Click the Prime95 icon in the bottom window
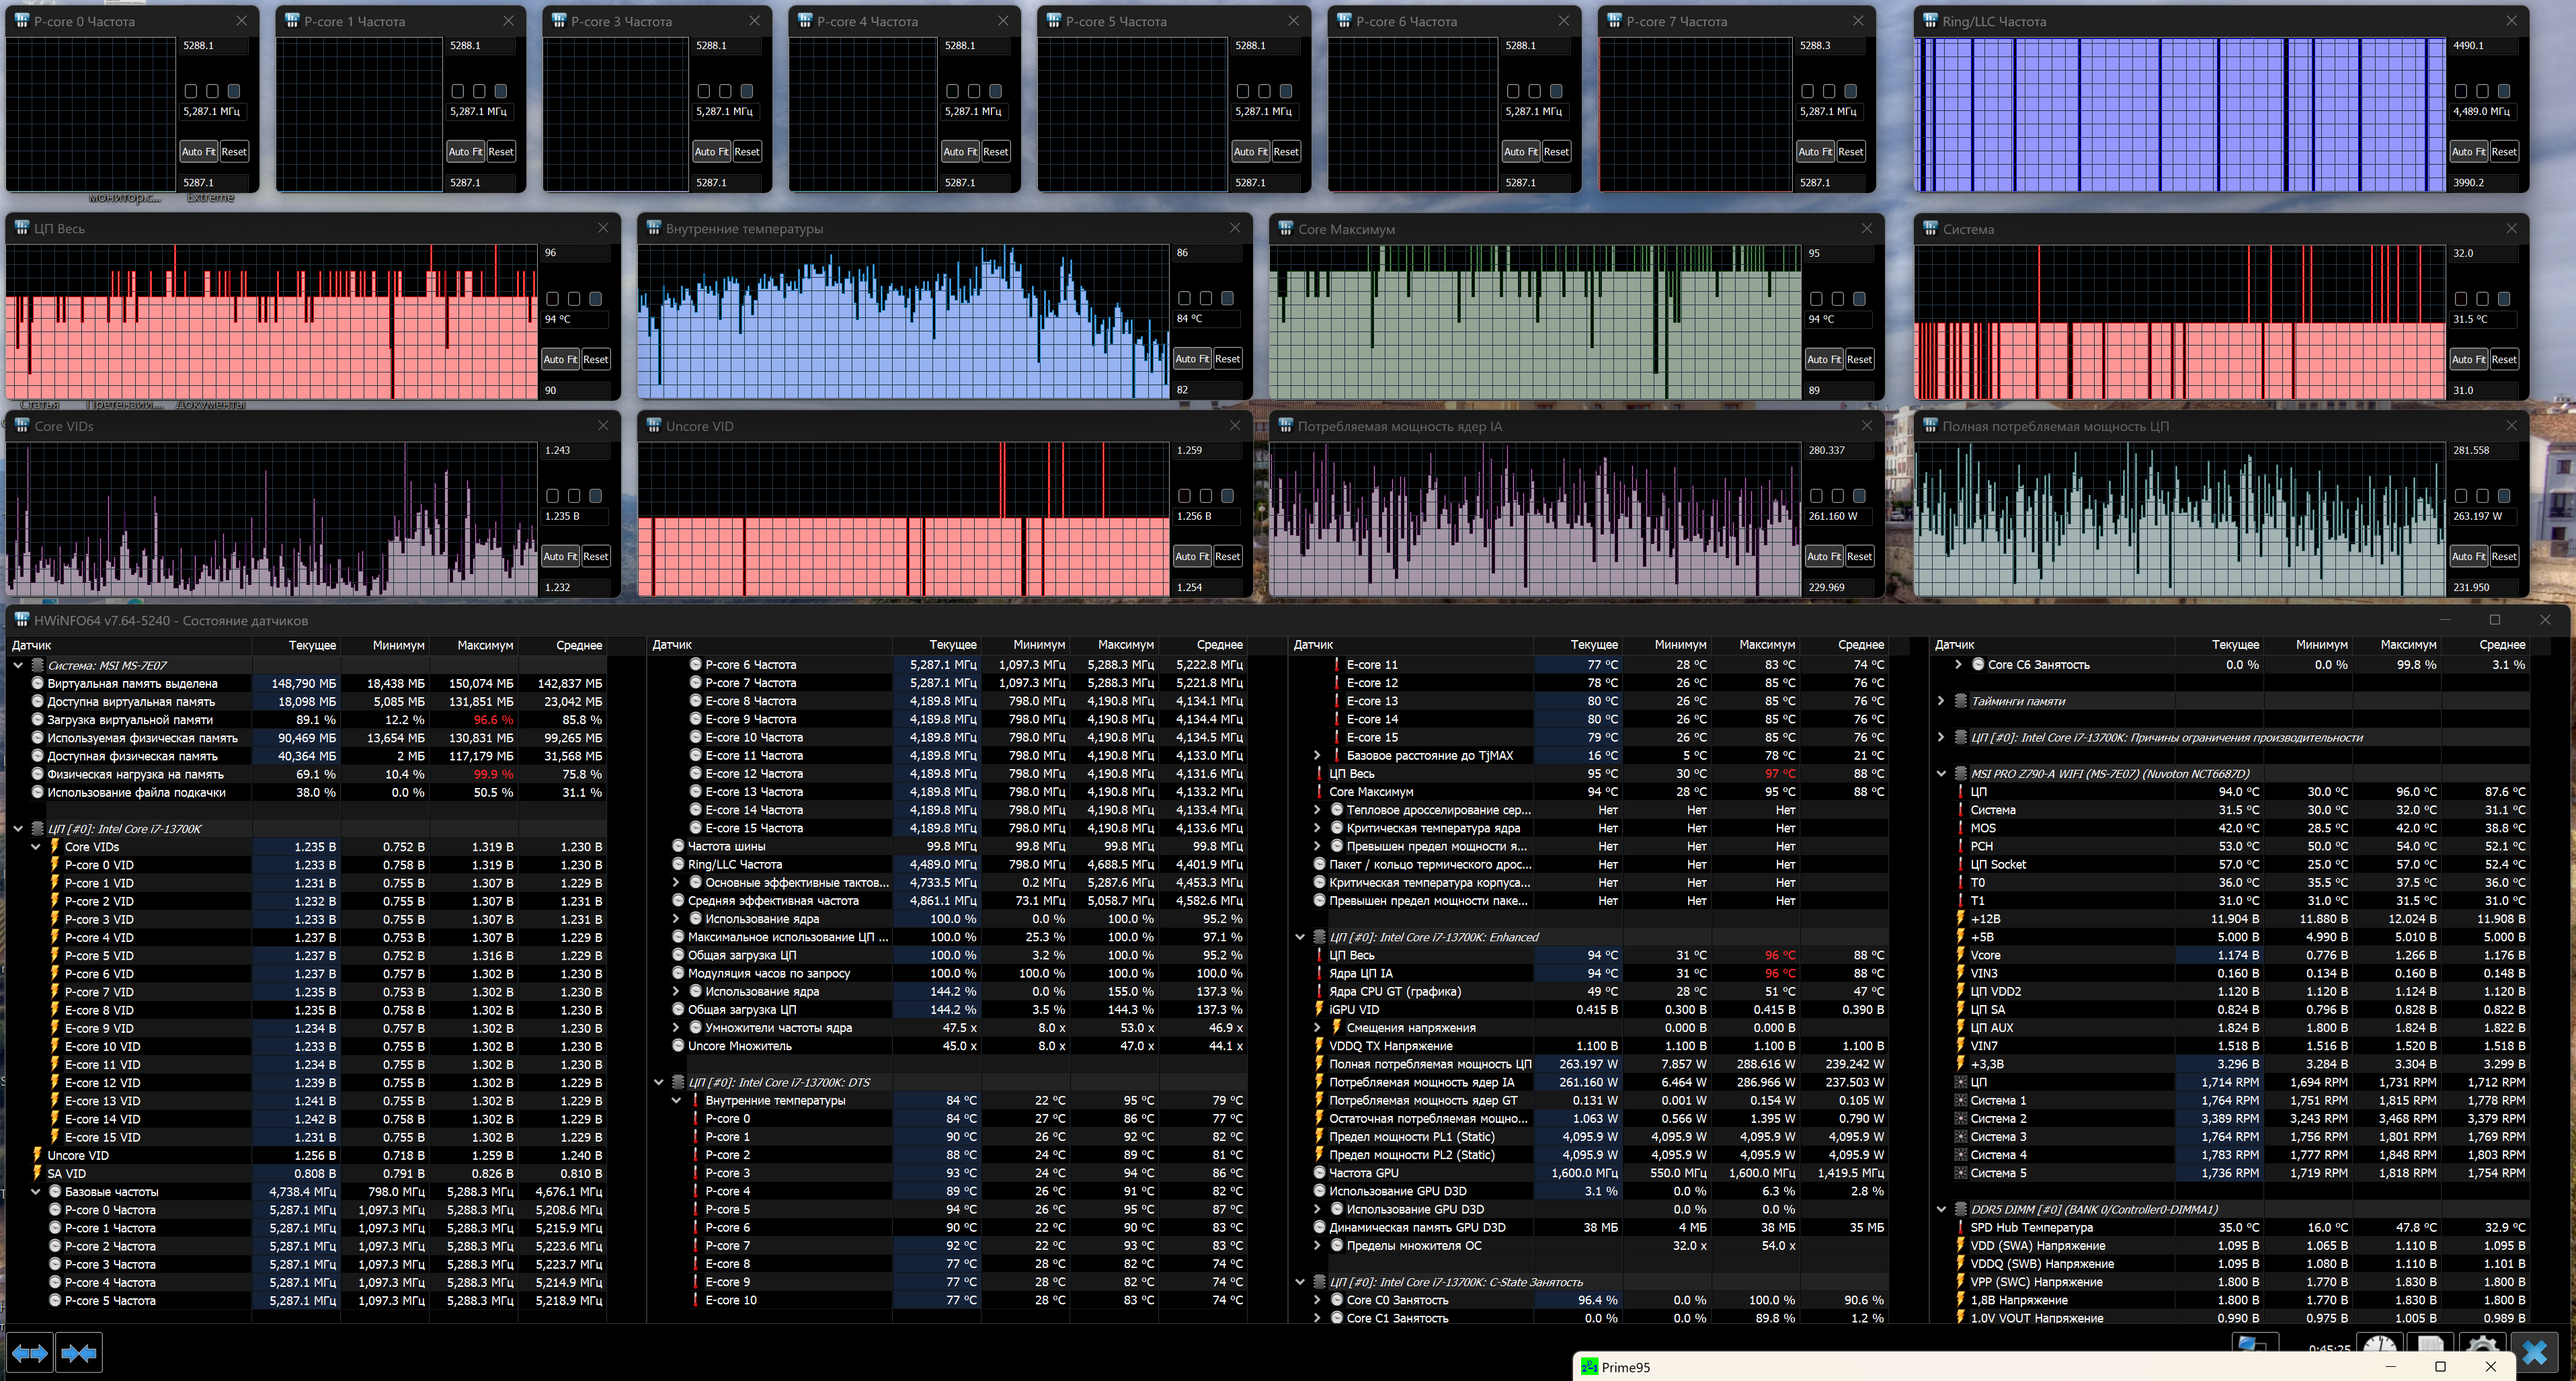 pos(1589,1367)
